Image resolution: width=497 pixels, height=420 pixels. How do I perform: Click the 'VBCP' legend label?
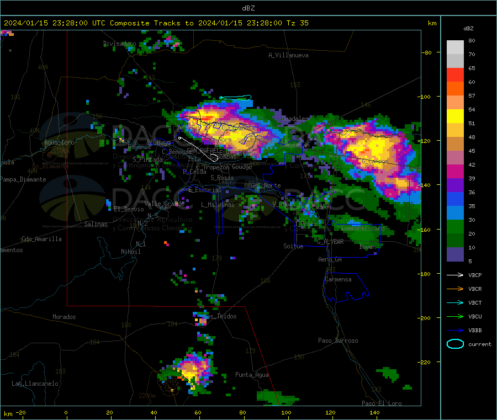[475, 275]
